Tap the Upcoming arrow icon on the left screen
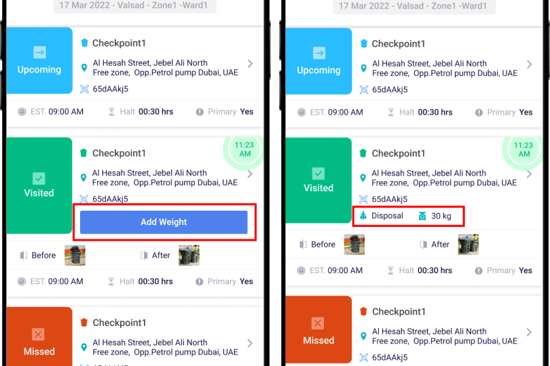 (39, 52)
